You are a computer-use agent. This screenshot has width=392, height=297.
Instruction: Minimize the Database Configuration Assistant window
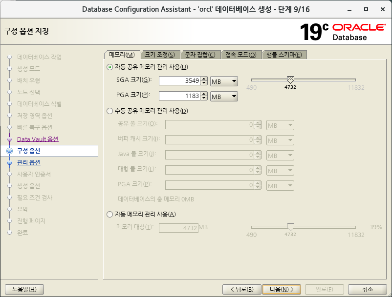(349, 9)
